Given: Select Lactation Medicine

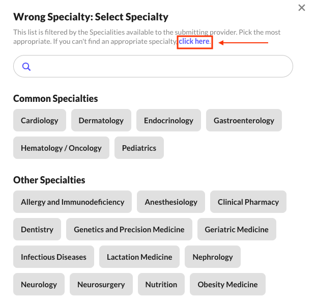Looking at the screenshot, I should click(139, 257).
